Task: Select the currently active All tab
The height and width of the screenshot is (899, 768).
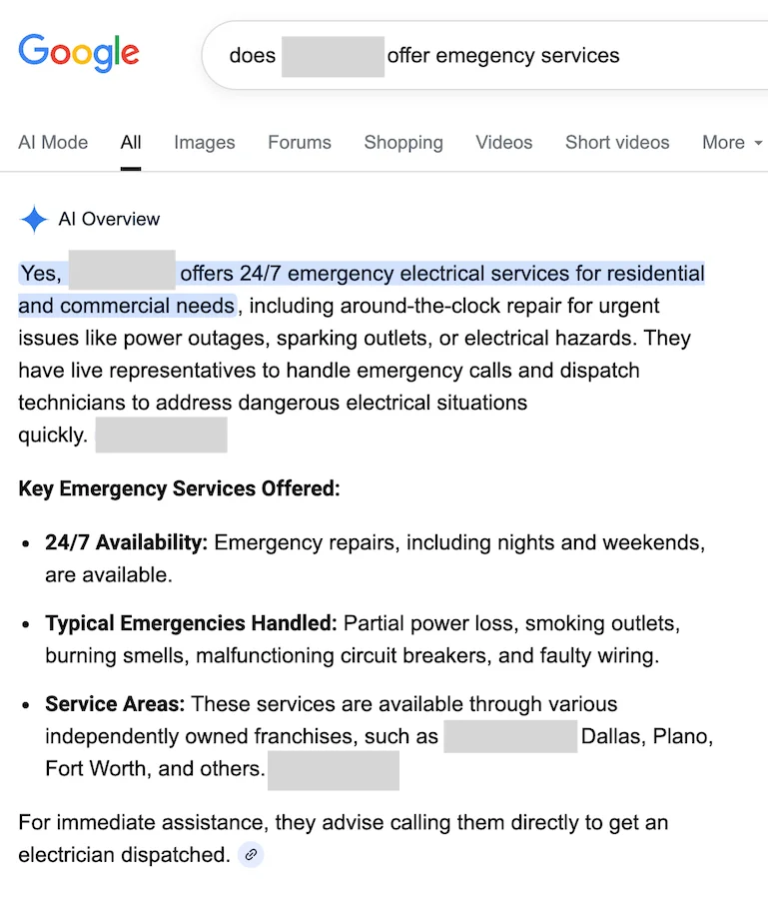Action: [130, 143]
